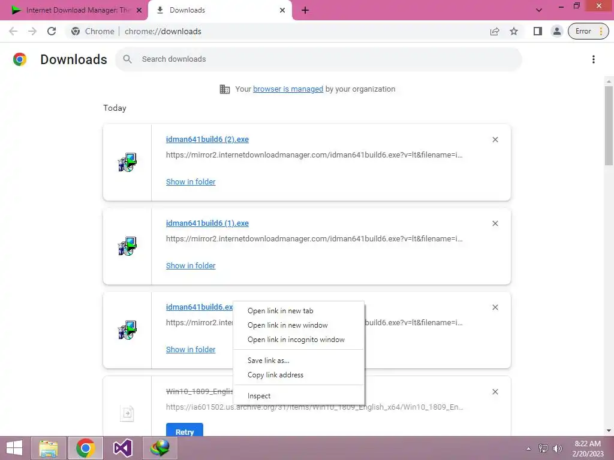
Task: Click the managed organization building icon
Action: tap(225, 89)
